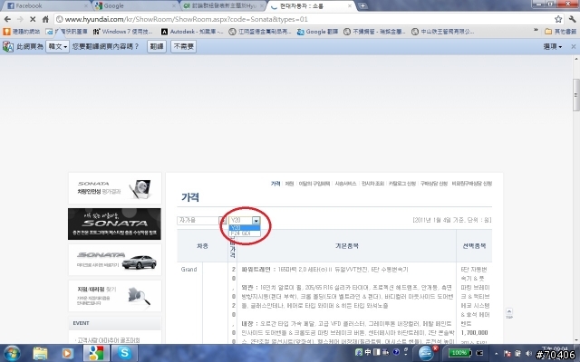Open the Windows 7 使用技 bookmark
This screenshot has width=580, height=362.
pyautogui.click(x=123, y=32)
